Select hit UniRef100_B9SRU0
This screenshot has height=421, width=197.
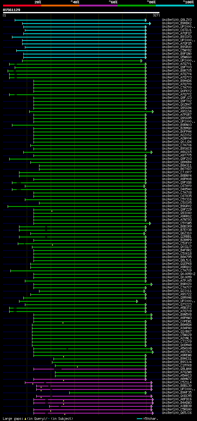click(177, 47)
